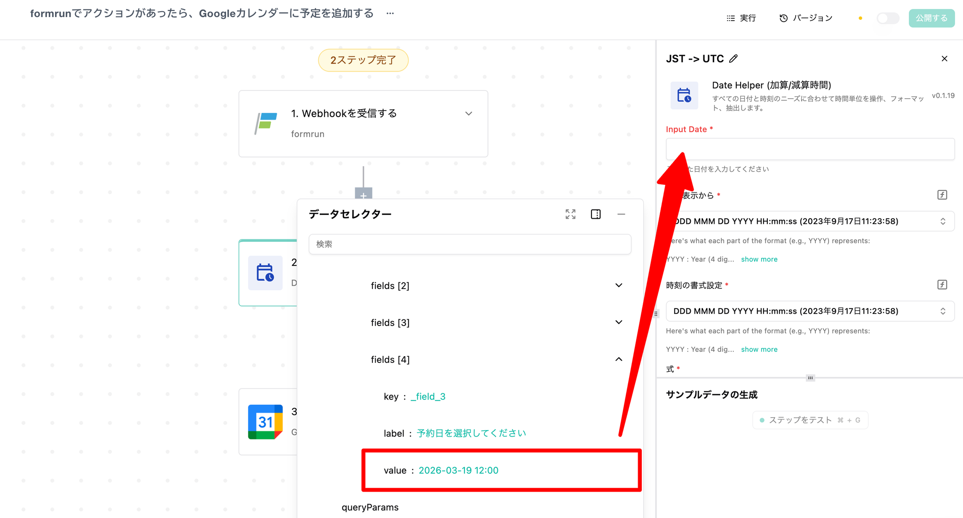963x518 pixels.
Task: Minimize the data selector panel
Action: pos(621,215)
